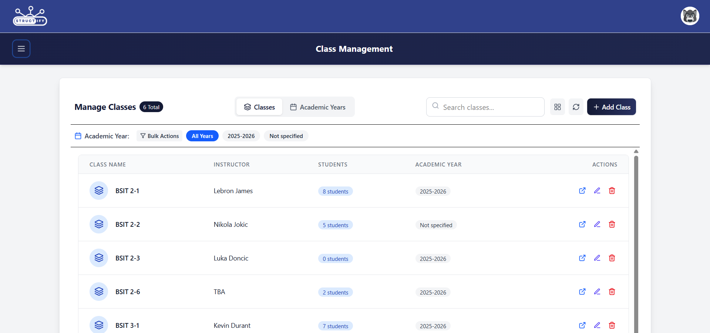Image resolution: width=710 pixels, height=333 pixels.
Task: Select instructor Nikola Jokic
Action: click(x=231, y=225)
